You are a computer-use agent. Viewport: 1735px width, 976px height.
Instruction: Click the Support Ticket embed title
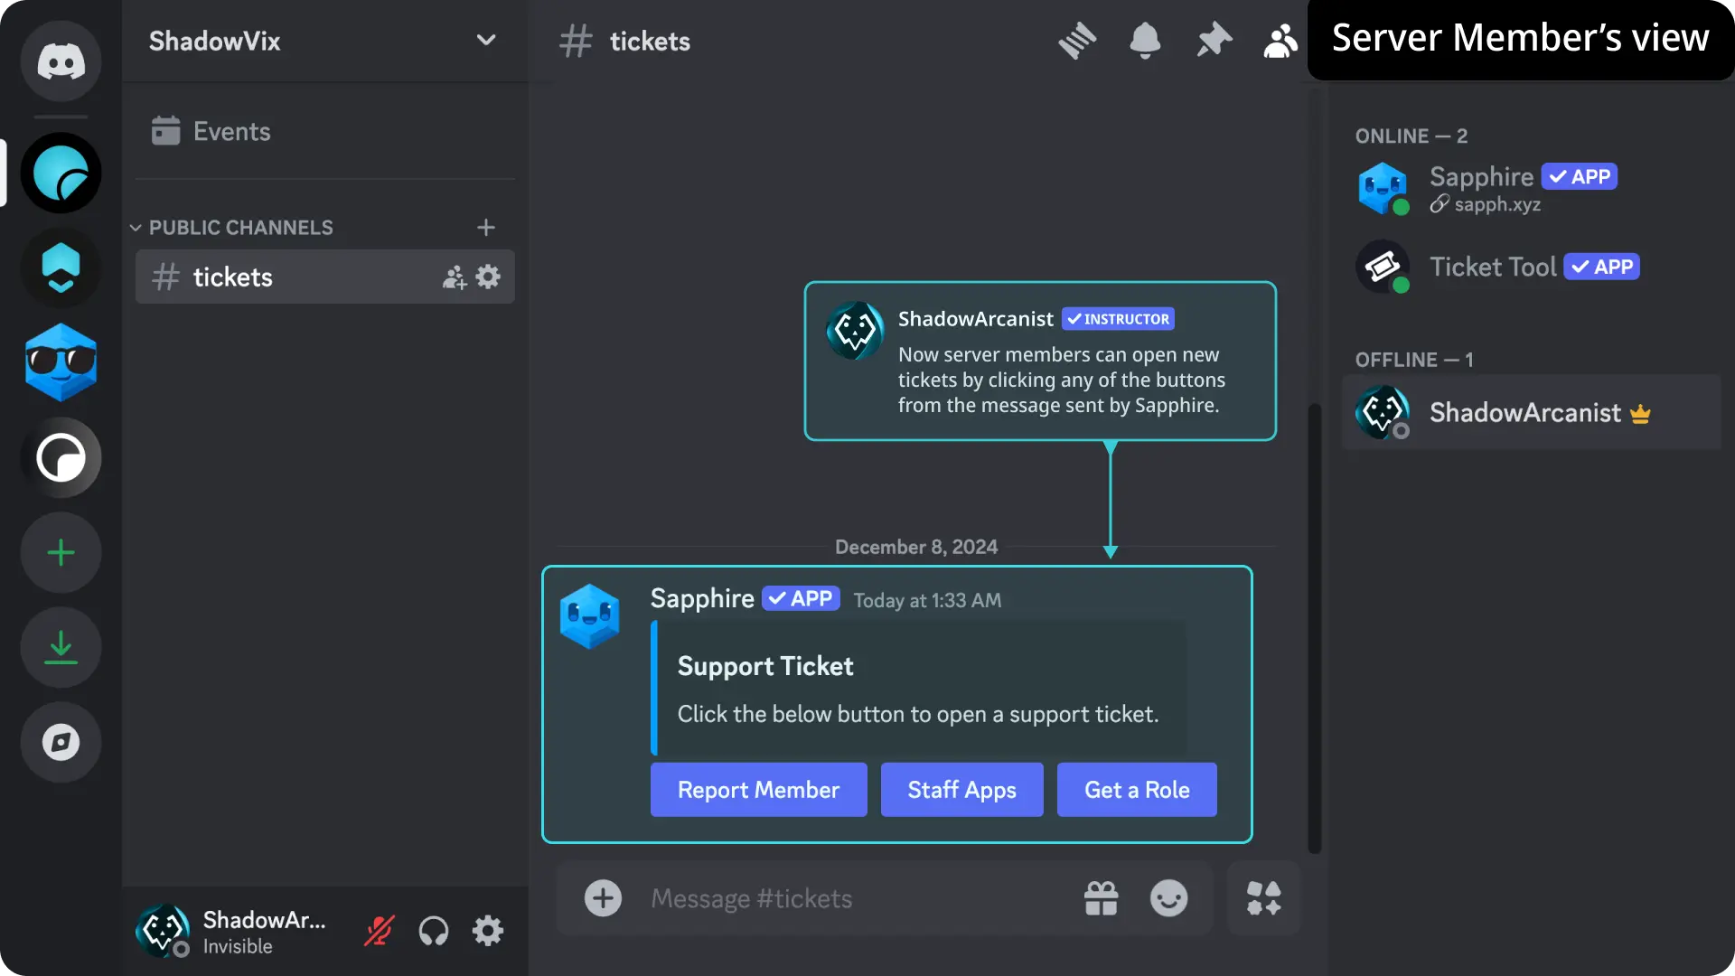pyautogui.click(x=765, y=666)
